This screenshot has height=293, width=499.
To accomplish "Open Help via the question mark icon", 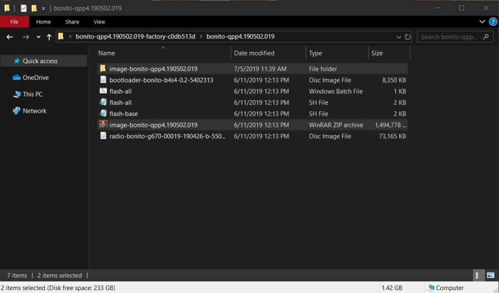I will click(x=492, y=21).
